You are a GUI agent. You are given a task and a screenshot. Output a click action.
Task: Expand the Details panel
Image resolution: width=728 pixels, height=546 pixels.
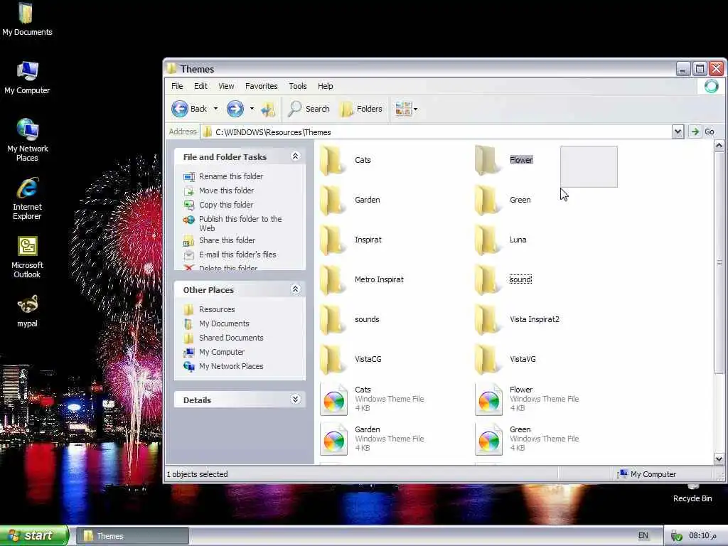[295, 400]
